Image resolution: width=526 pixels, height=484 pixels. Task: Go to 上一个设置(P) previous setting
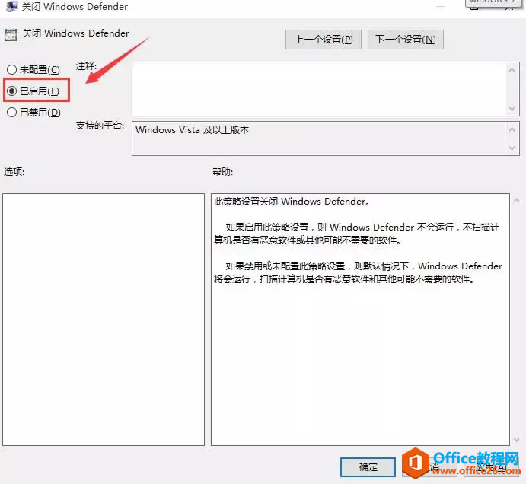click(324, 40)
